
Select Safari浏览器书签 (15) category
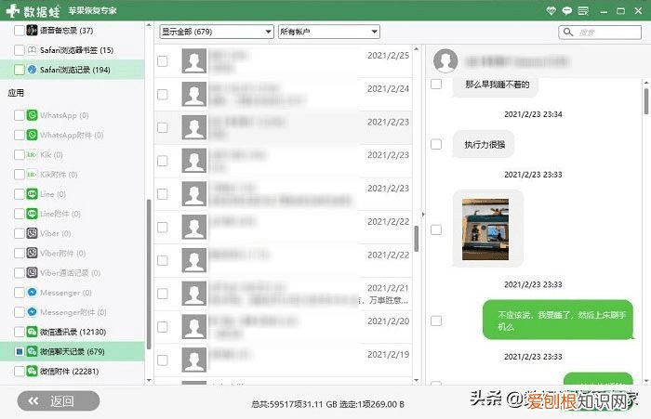point(73,50)
